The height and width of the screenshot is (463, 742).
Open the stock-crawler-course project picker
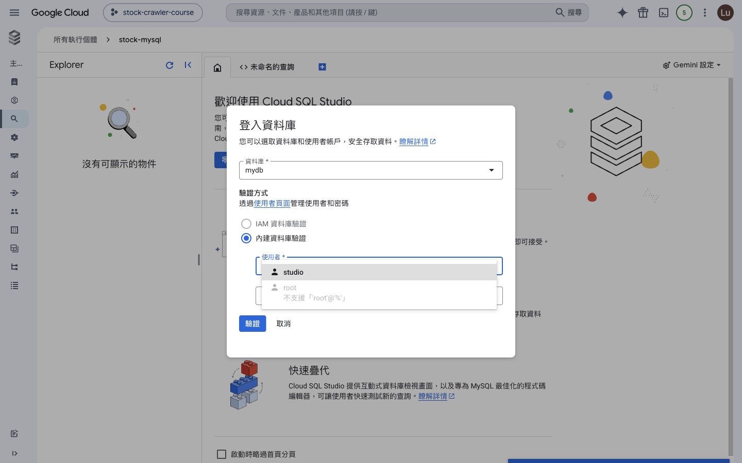pos(153,12)
